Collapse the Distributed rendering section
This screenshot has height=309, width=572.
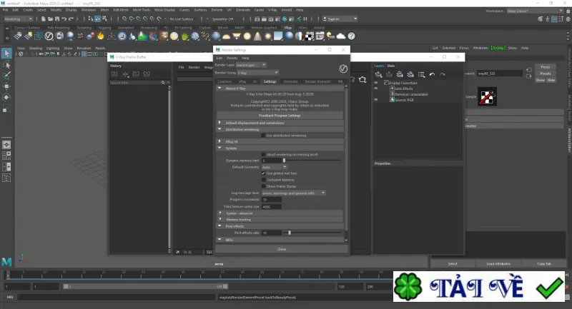(220, 129)
